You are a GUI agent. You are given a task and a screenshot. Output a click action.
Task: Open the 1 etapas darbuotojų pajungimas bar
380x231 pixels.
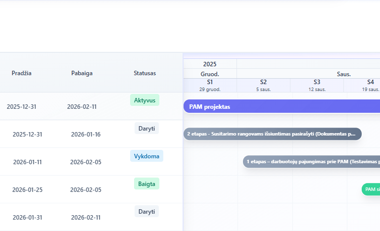pos(311,161)
